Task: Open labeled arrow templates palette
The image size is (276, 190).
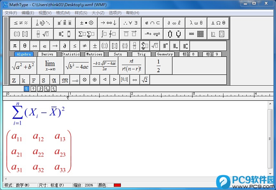Action: pyautogui.click(x=152, y=34)
